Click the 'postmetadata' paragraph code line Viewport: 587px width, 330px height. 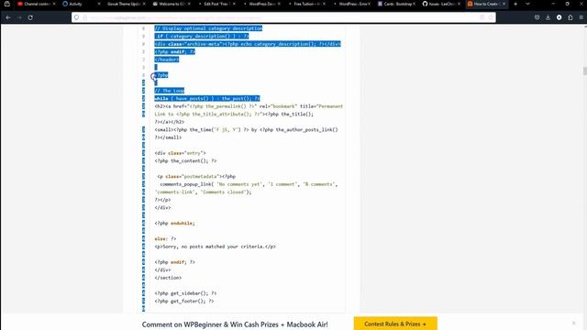click(196, 176)
